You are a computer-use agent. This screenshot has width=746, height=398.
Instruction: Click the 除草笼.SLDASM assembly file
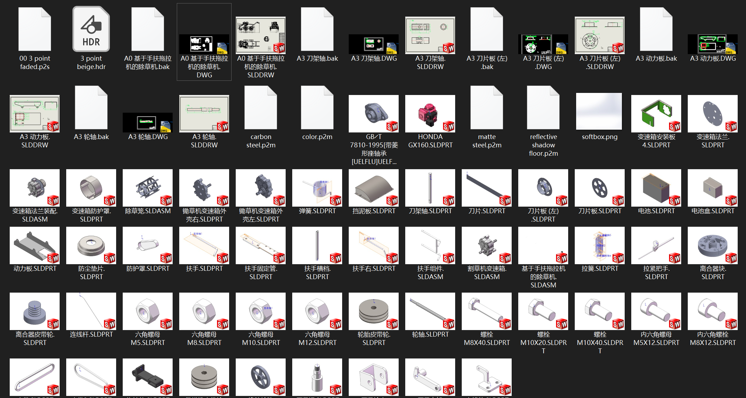[148, 188]
